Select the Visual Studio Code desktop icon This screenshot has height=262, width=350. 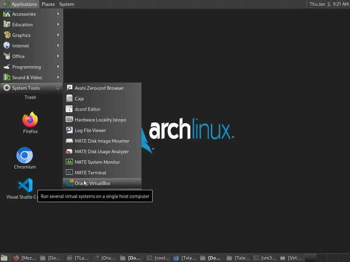[x=25, y=185]
